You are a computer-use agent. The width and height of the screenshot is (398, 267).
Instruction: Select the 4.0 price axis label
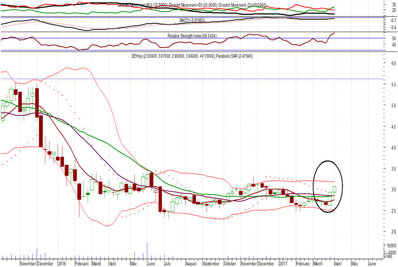[393, 148]
